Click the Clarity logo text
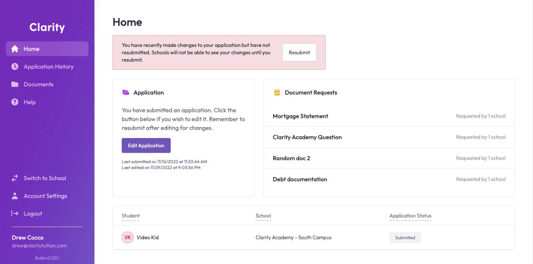 (47, 27)
